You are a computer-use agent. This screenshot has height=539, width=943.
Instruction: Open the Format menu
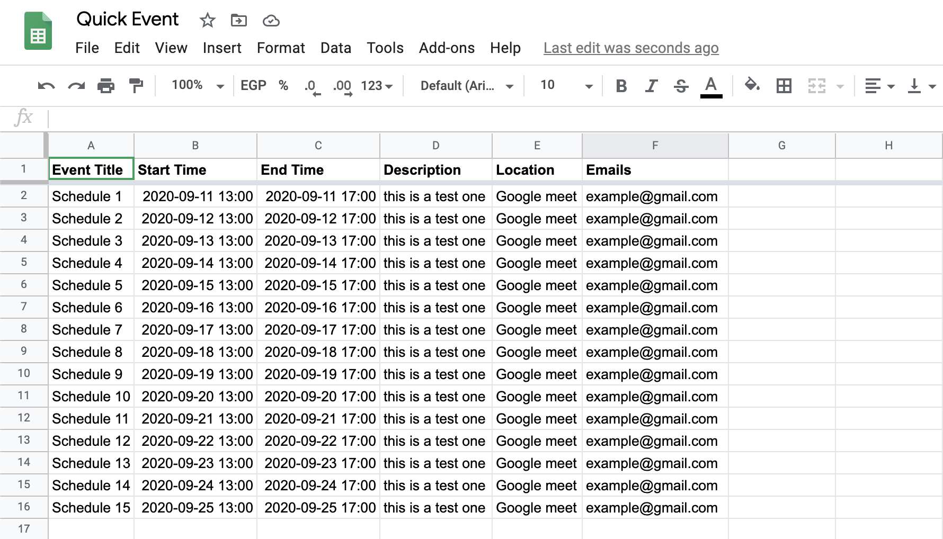pyautogui.click(x=280, y=48)
